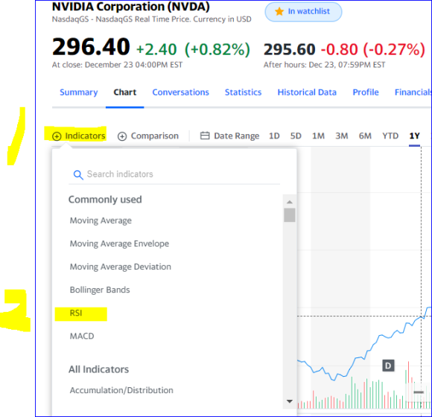Click the calendar icon for Date Range

(x=205, y=136)
